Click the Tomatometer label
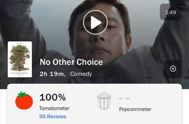Image resolution: width=189 pixels, height=124 pixels. (54, 108)
